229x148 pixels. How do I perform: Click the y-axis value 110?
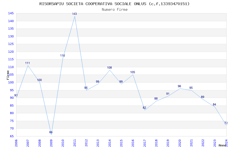11,67
